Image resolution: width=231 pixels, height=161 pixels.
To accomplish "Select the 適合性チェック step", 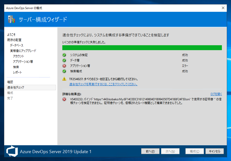I will tap(31, 87).
